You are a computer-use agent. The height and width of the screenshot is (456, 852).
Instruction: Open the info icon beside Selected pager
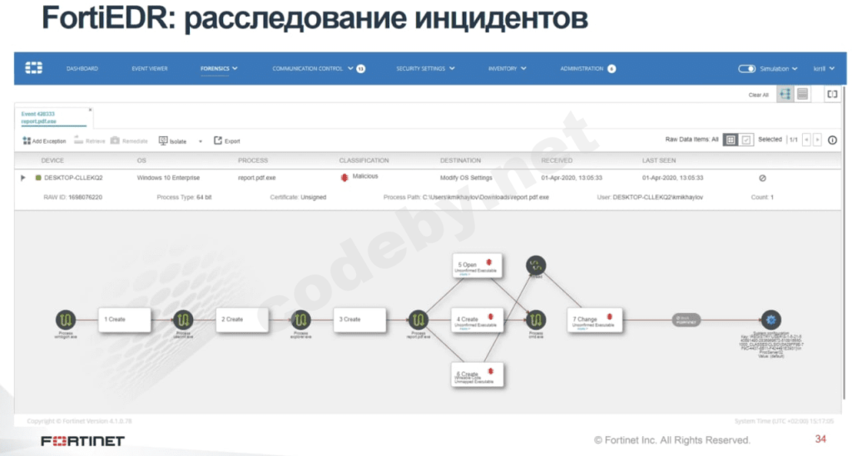[832, 140]
